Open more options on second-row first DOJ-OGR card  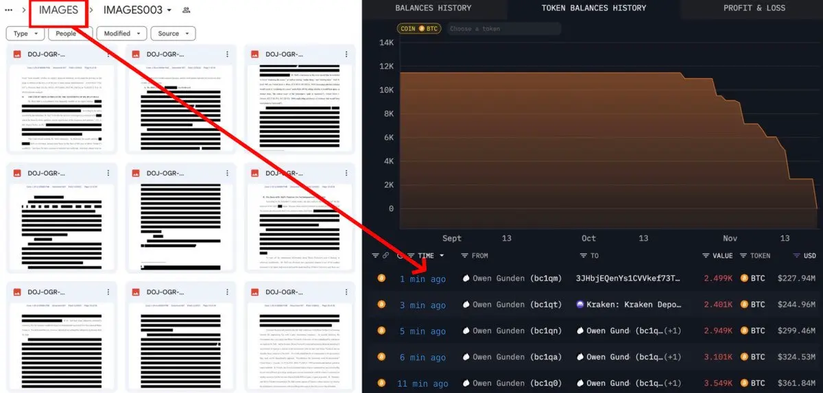pyautogui.click(x=108, y=173)
